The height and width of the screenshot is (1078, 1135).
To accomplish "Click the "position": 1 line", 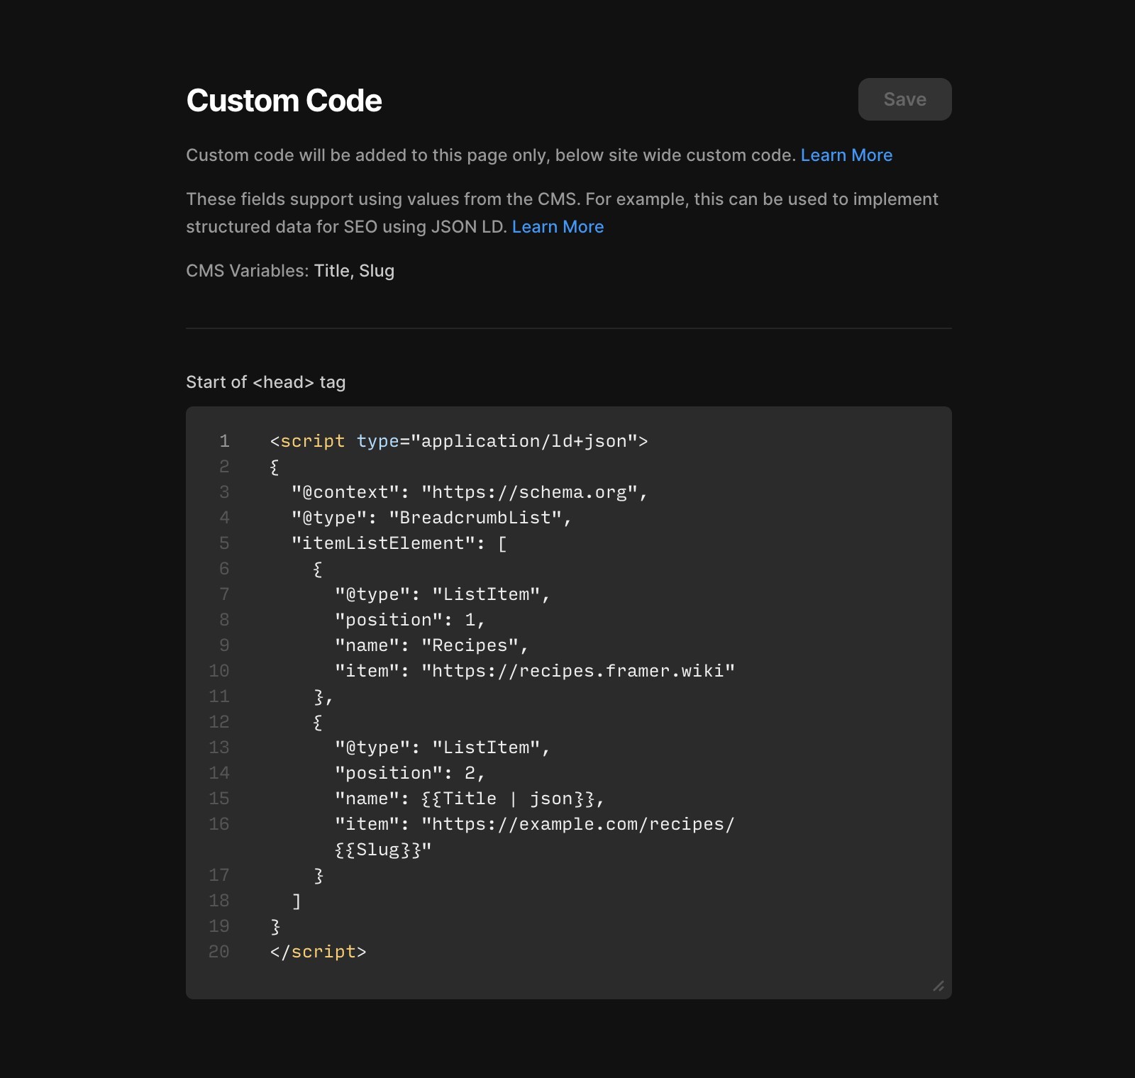I will point(410,620).
